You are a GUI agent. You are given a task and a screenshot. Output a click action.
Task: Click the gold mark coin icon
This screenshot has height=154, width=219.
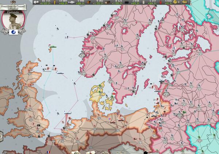coord(175,2)
